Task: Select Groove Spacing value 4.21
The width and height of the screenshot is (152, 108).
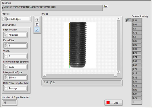Action: pos(137,53)
